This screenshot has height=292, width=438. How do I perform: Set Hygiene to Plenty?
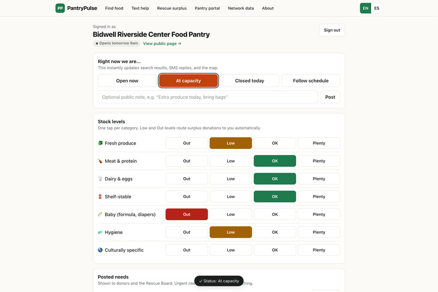coord(319,232)
